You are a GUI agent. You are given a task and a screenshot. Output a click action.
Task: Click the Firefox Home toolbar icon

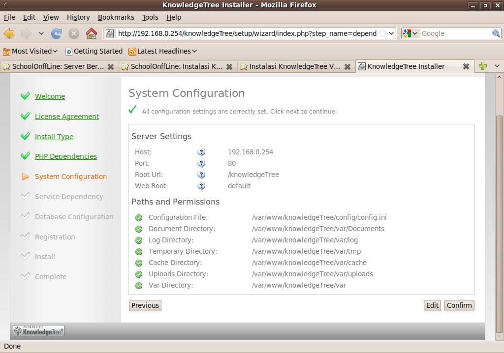[x=91, y=33]
